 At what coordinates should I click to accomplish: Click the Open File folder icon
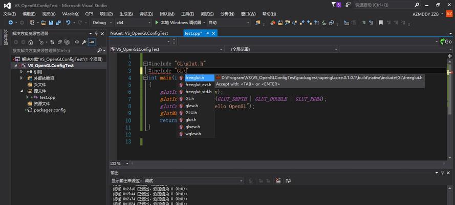pyautogui.click(x=44, y=23)
